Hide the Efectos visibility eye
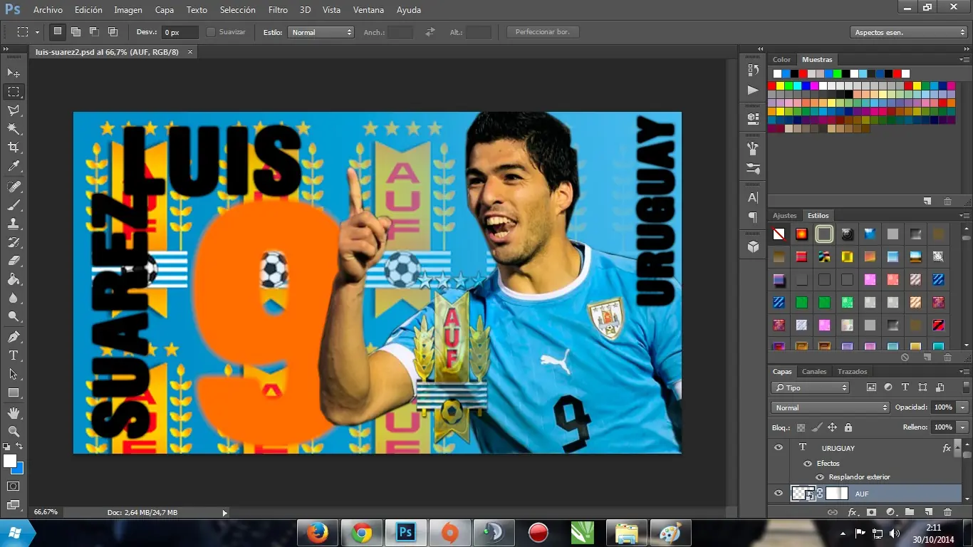 [x=808, y=463]
